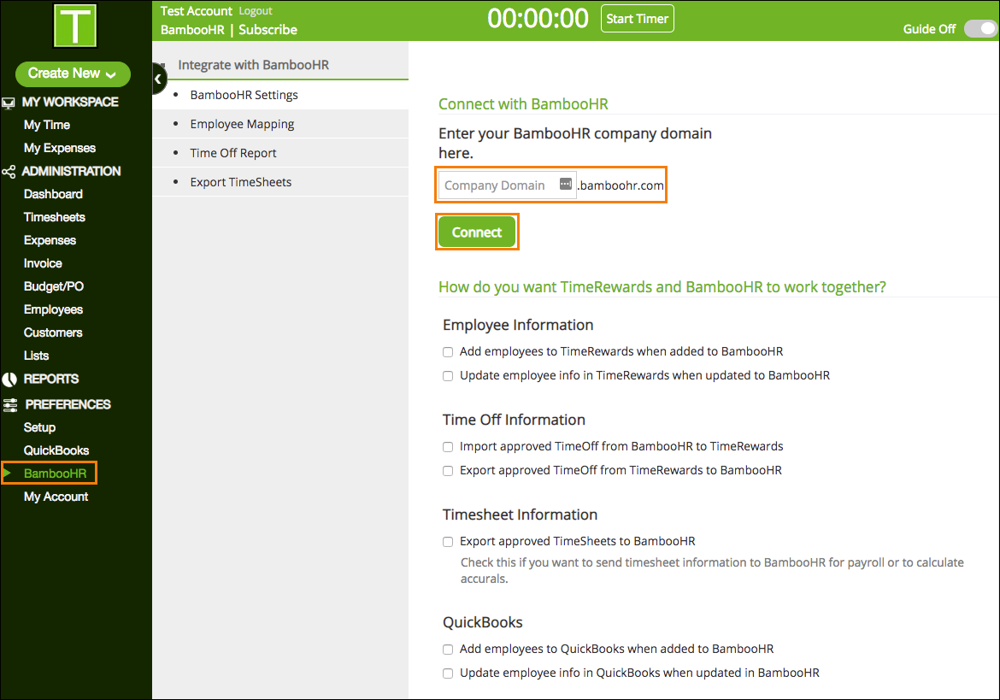This screenshot has width=1000, height=700.
Task: Click the MY WORKSPACE section label
Action: tap(70, 102)
